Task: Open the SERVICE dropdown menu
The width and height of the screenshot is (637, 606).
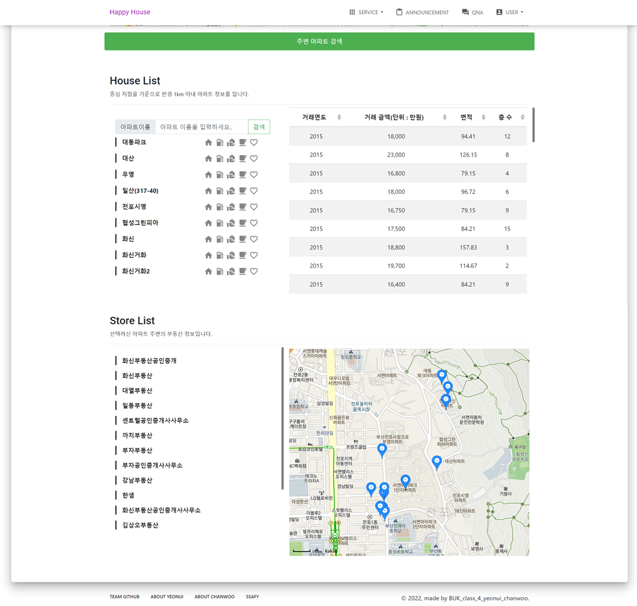Action: 366,12
